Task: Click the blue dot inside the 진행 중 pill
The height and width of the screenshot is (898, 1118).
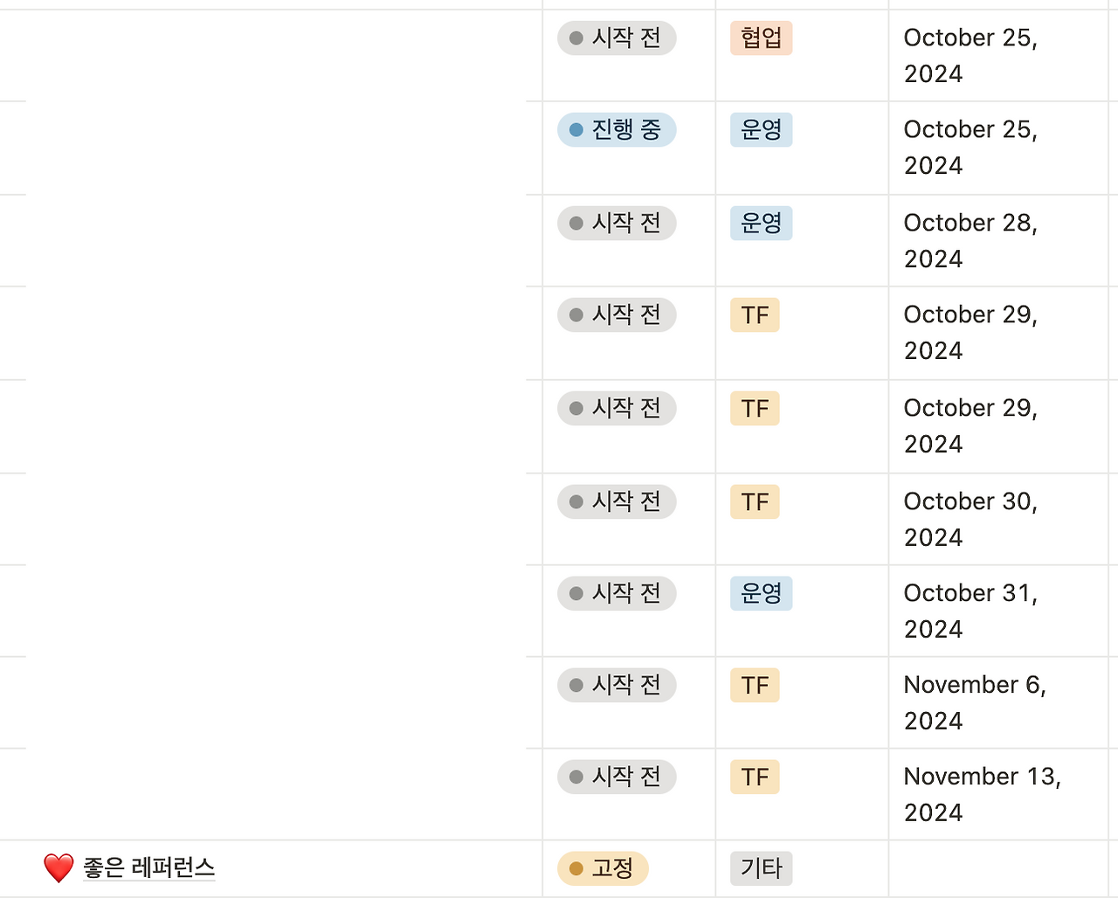Action: coord(575,129)
